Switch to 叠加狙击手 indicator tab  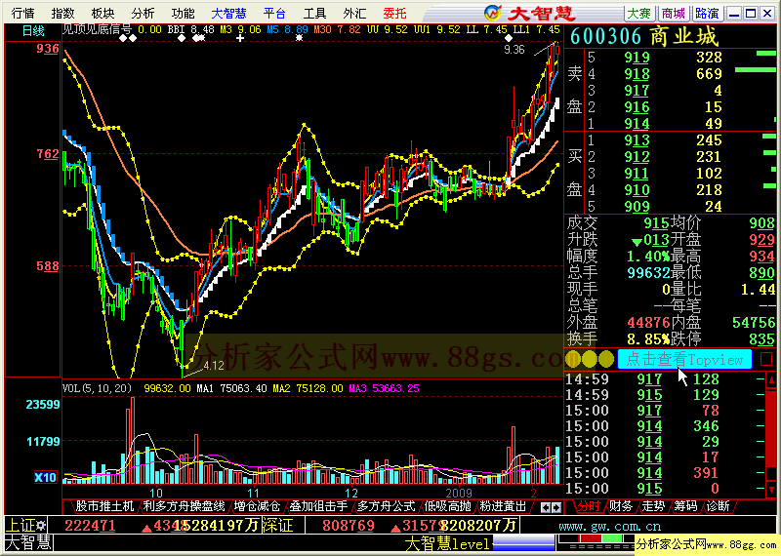point(318,506)
